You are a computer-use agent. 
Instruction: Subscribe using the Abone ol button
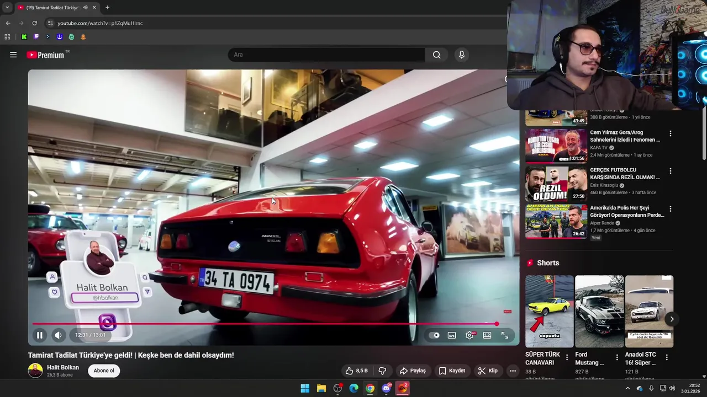[x=104, y=371]
